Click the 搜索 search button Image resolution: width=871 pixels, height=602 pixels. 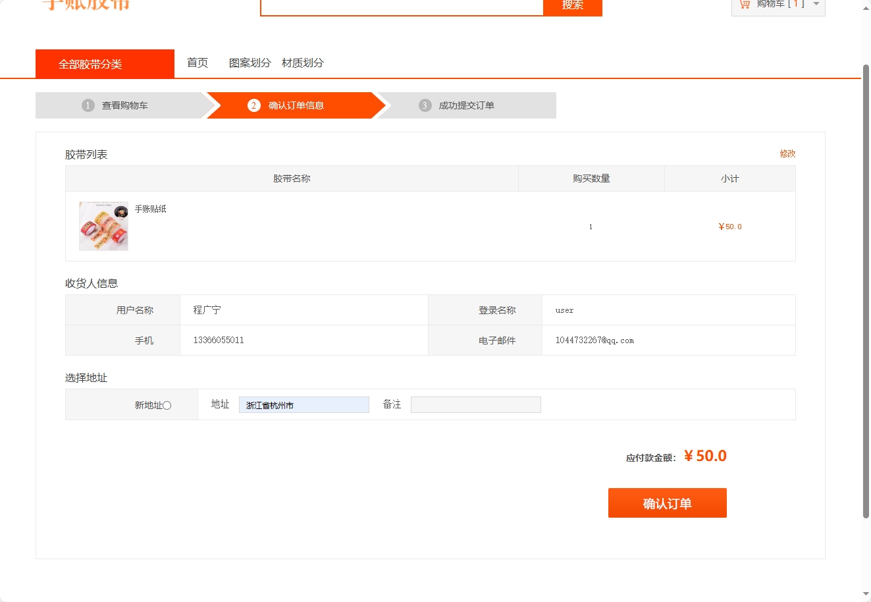pos(572,5)
